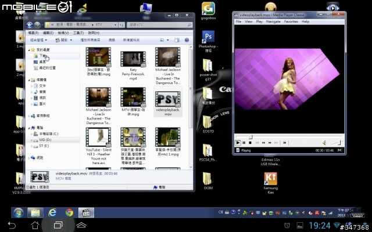Open the Favorites menu in Media Player Classic
This screenshot has width=372, height=232.
click(x=291, y=21)
